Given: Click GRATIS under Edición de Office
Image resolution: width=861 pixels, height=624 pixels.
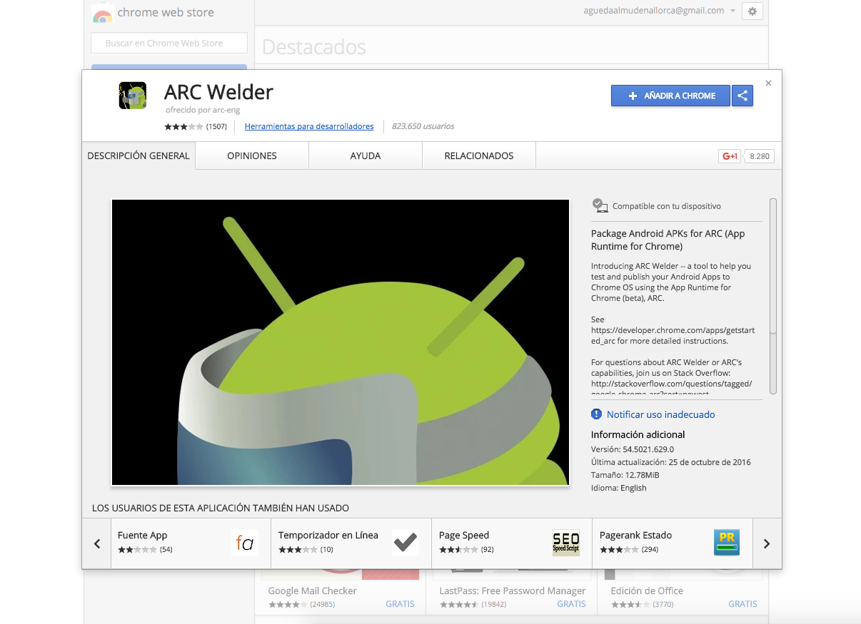Looking at the screenshot, I should coord(742,604).
